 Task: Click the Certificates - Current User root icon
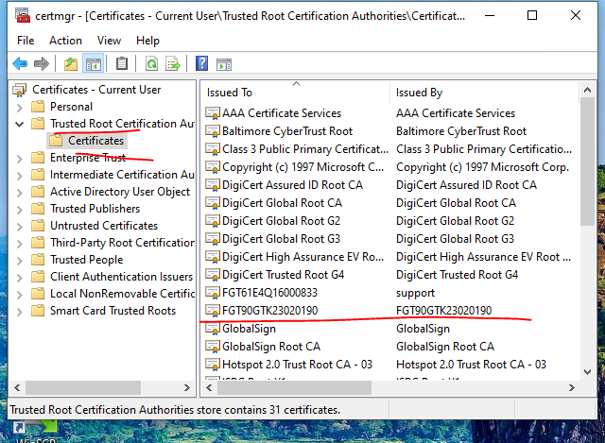pyautogui.click(x=19, y=90)
